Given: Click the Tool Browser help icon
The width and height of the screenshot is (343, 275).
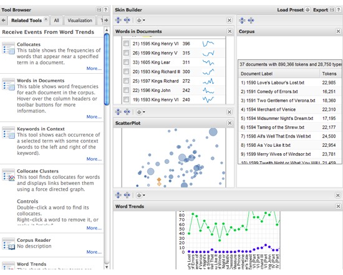Looking at the screenshot, I should 105,9.
